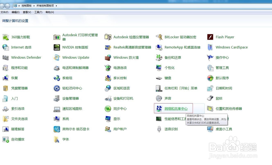
Task: Open Internet 选项 globe icon
Action: pos(5,47)
